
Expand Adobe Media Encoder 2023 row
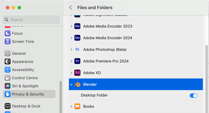pyautogui.click(x=71, y=26)
